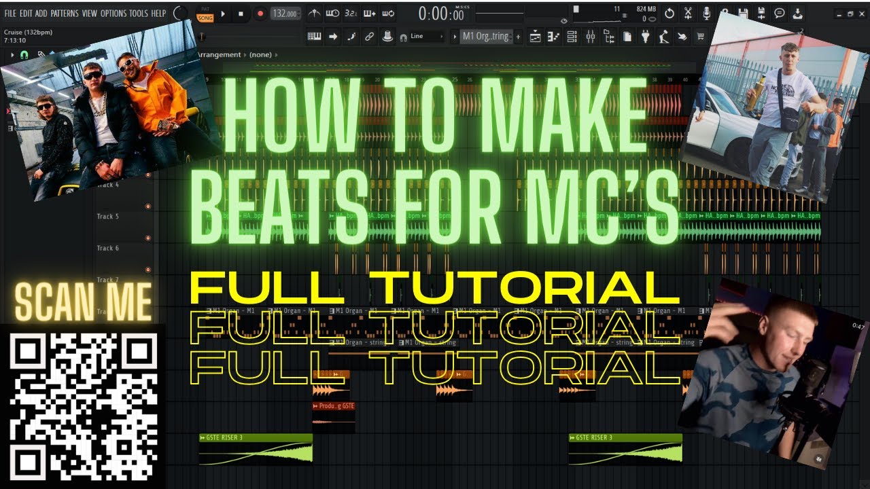Open the VIEW menu
Image resolution: width=870 pixels, height=489 pixels.
90,13
